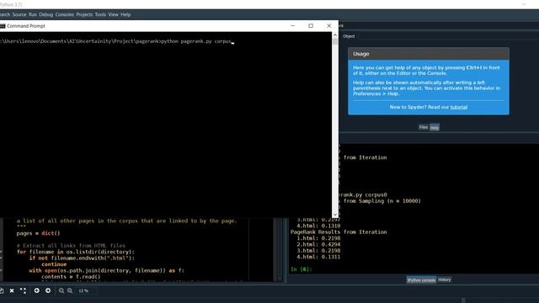Switch to the IPython console tab
539x303 pixels.
421,280
